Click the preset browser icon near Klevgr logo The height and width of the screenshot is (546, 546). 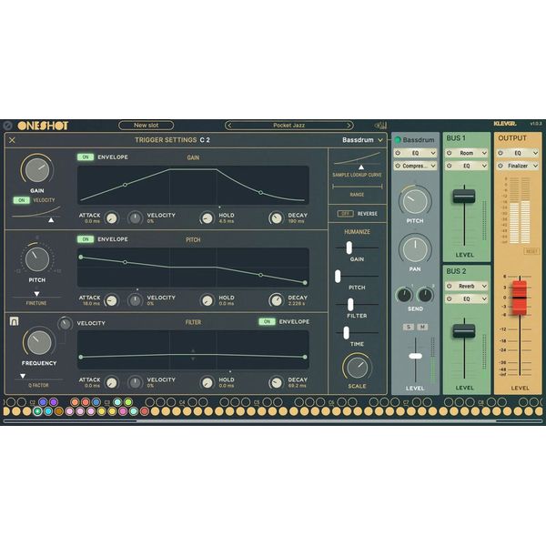(380, 126)
